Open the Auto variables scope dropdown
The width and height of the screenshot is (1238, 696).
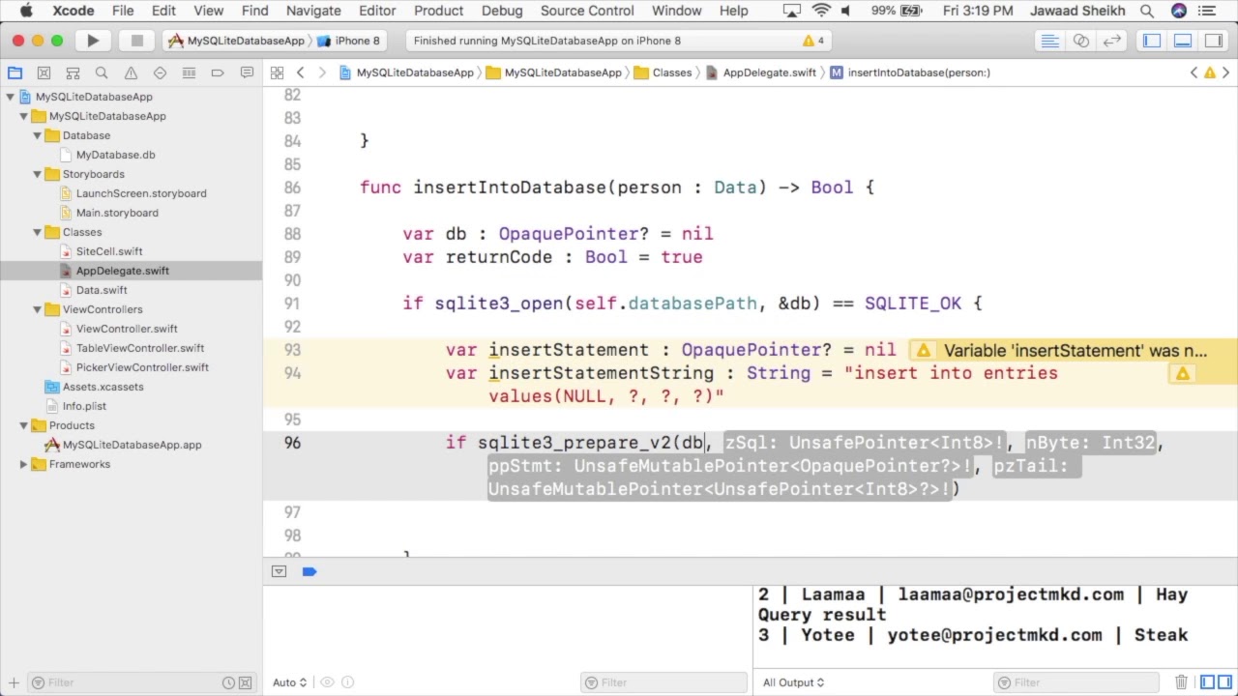(x=289, y=682)
